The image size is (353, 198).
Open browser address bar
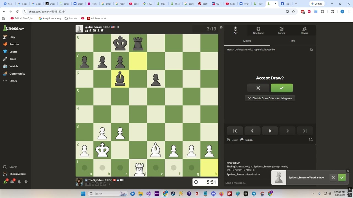point(154,12)
